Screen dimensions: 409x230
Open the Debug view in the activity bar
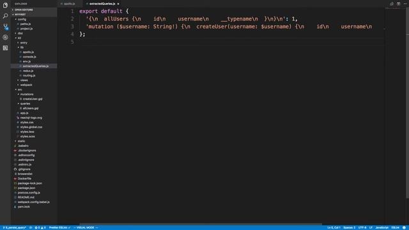pyautogui.click(x=5, y=37)
